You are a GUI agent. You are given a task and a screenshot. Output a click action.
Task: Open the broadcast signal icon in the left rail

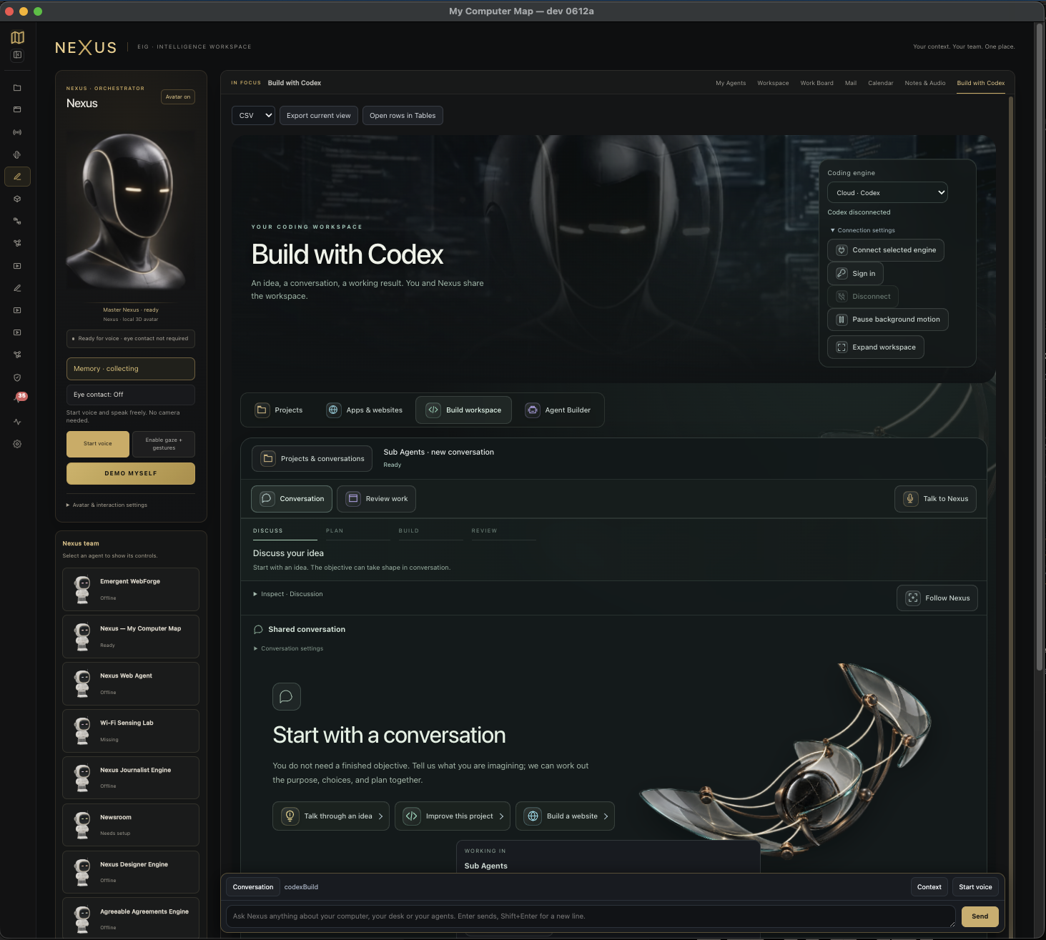point(17,132)
